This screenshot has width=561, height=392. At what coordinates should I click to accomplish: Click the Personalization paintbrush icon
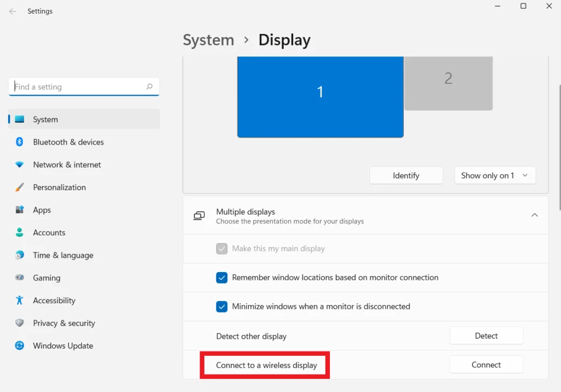(x=20, y=187)
